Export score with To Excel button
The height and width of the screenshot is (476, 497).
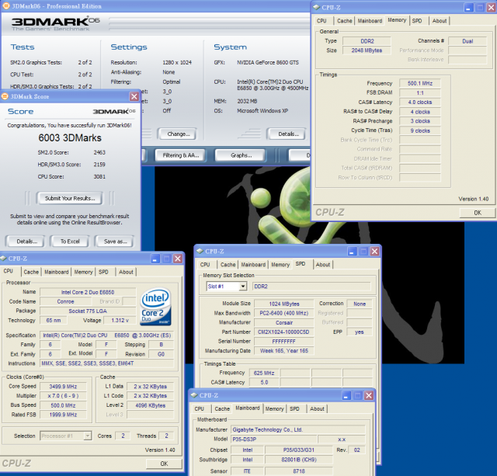(70, 241)
